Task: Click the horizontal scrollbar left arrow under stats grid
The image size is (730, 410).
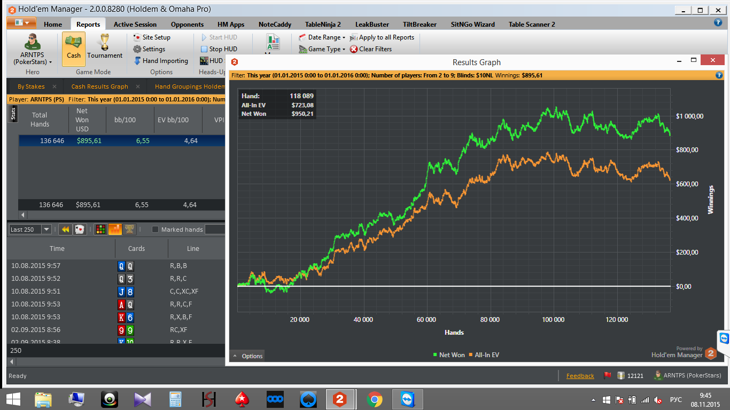Action: (23, 215)
